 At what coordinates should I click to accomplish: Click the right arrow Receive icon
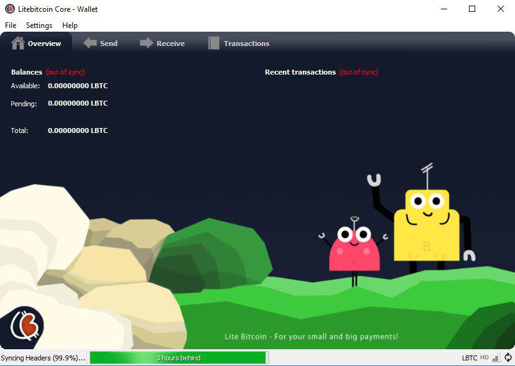(147, 43)
